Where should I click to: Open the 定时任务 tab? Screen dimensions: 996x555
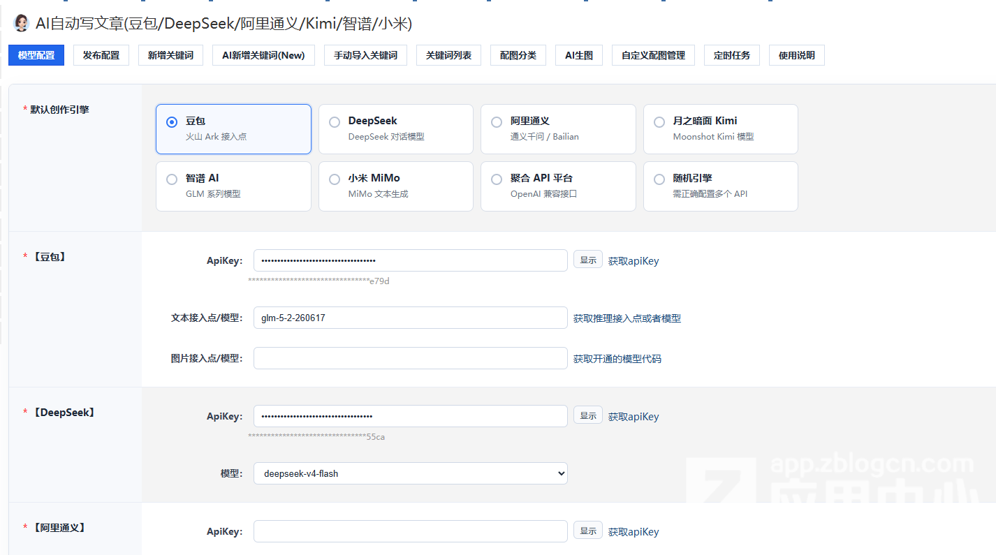(x=732, y=55)
